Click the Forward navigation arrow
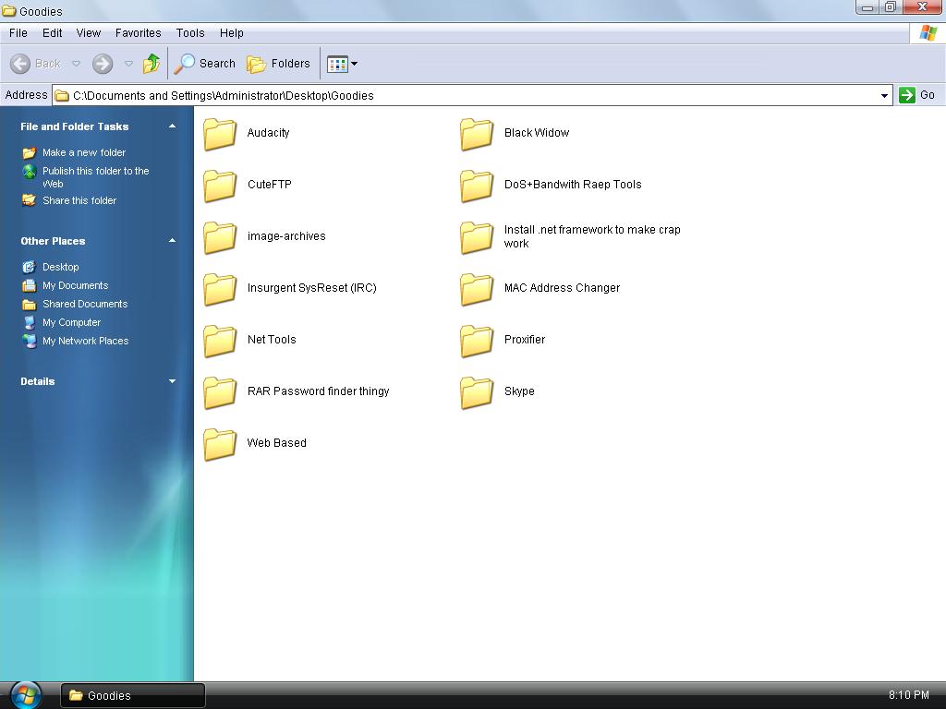The width and height of the screenshot is (946, 709). pos(103,64)
